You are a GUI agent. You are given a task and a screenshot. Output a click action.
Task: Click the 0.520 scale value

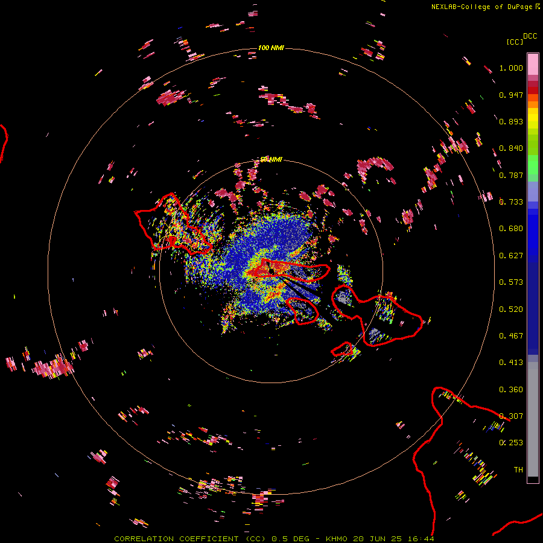(x=511, y=310)
